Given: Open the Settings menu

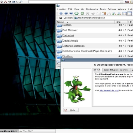Looking at the screenshot, I should pyautogui.click(x=112, y=9).
